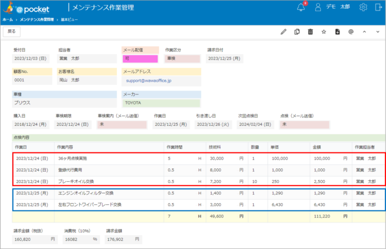Click the pink メール配信 value 可

click(x=140, y=59)
